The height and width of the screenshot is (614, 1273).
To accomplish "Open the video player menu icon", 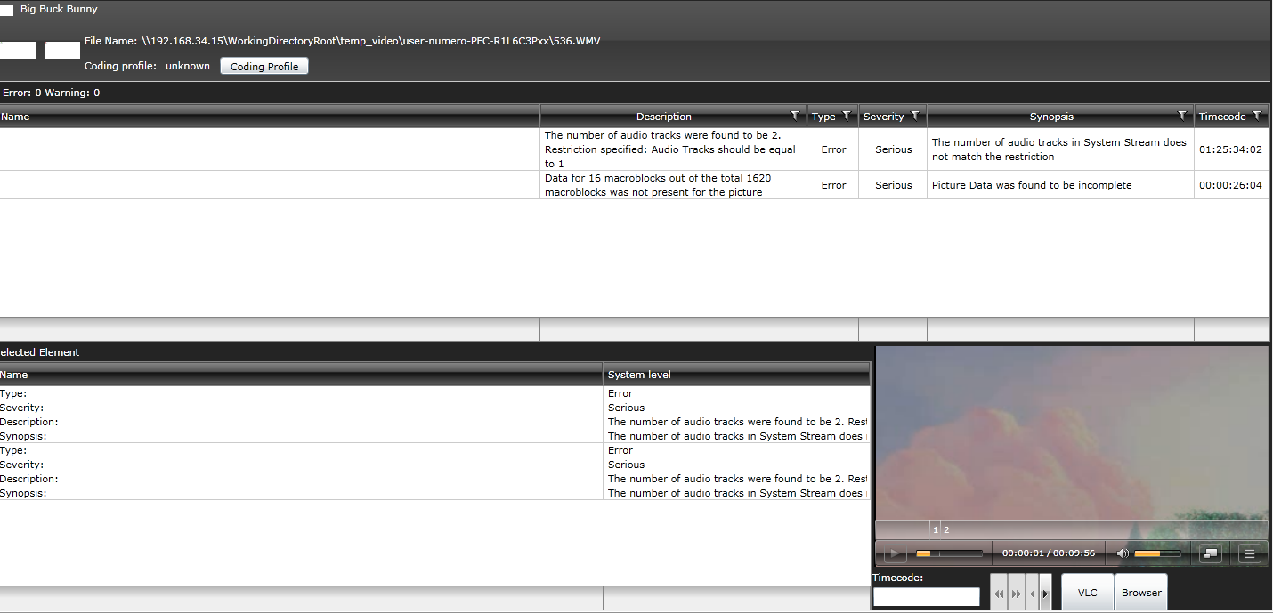I will (1250, 553).
